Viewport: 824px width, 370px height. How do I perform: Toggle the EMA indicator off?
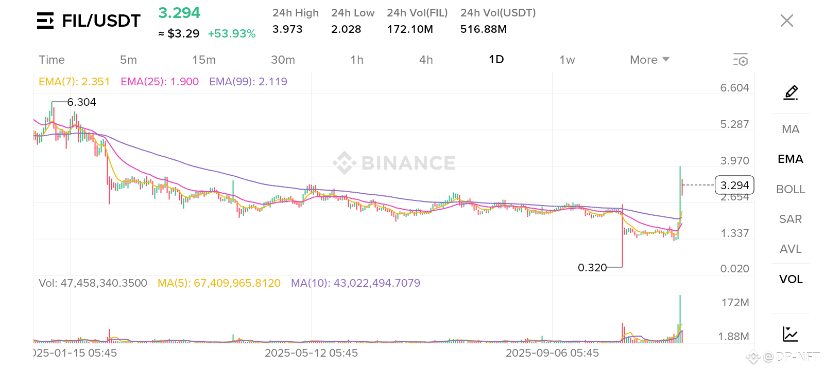791,159
